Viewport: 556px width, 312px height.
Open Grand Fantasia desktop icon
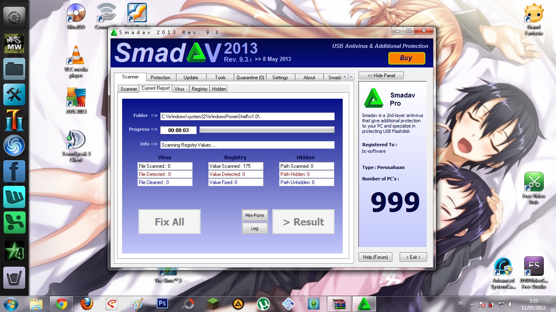coord(534,19)
